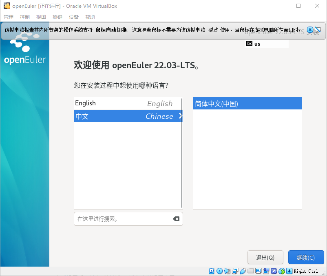Click the USB devices status icon
The width and height of the screenshot is (327, 276).
tap(243, 271)
